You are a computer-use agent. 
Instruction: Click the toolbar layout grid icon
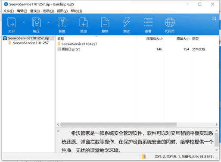(x=214, y=19)
